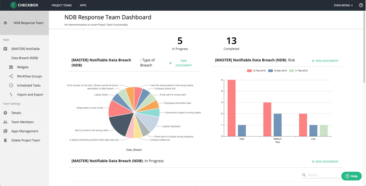Click the home icon beside NDB Response Team
366x186 pixels.
(5, 23)
